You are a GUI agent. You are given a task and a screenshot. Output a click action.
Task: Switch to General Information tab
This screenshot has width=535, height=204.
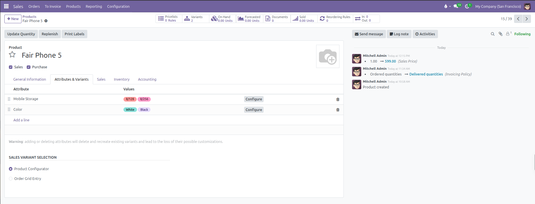pyautogui.click(x=30, y=79)
